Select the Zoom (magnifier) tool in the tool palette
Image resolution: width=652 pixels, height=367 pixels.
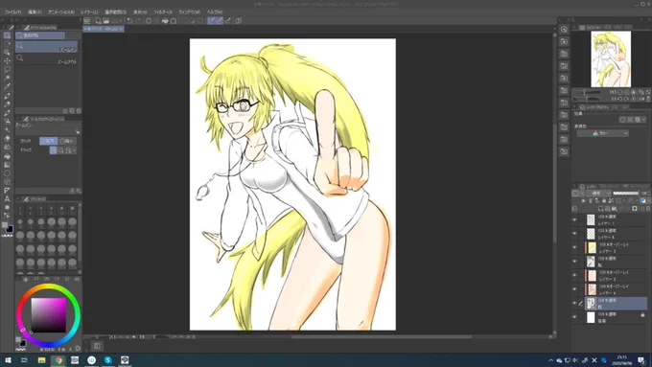pos(7,35)
